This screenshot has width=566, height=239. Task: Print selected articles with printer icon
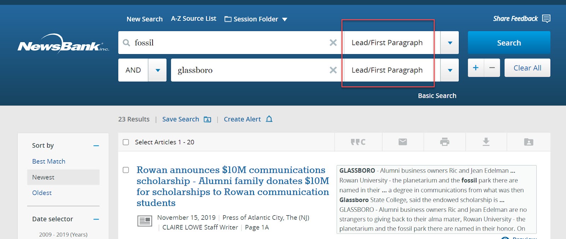click(445, 142)
